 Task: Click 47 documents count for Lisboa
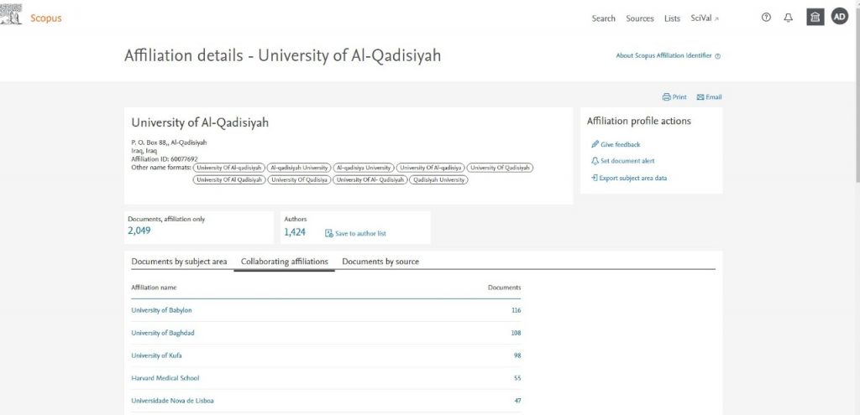click(x=517, y=401)
